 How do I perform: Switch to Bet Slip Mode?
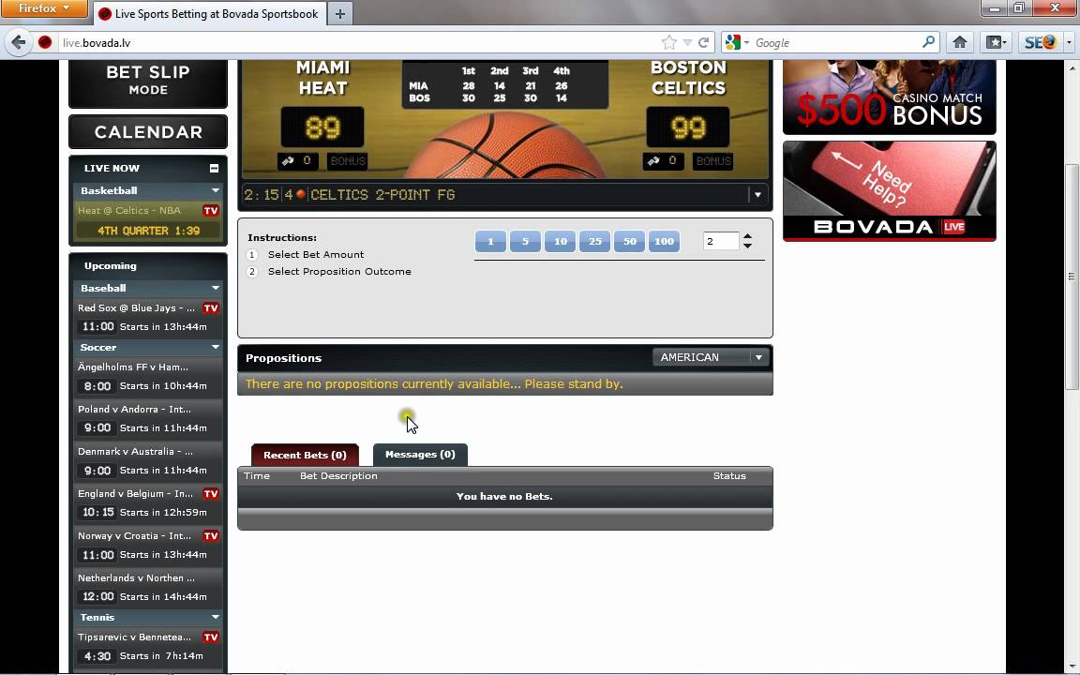pos(148,82)
